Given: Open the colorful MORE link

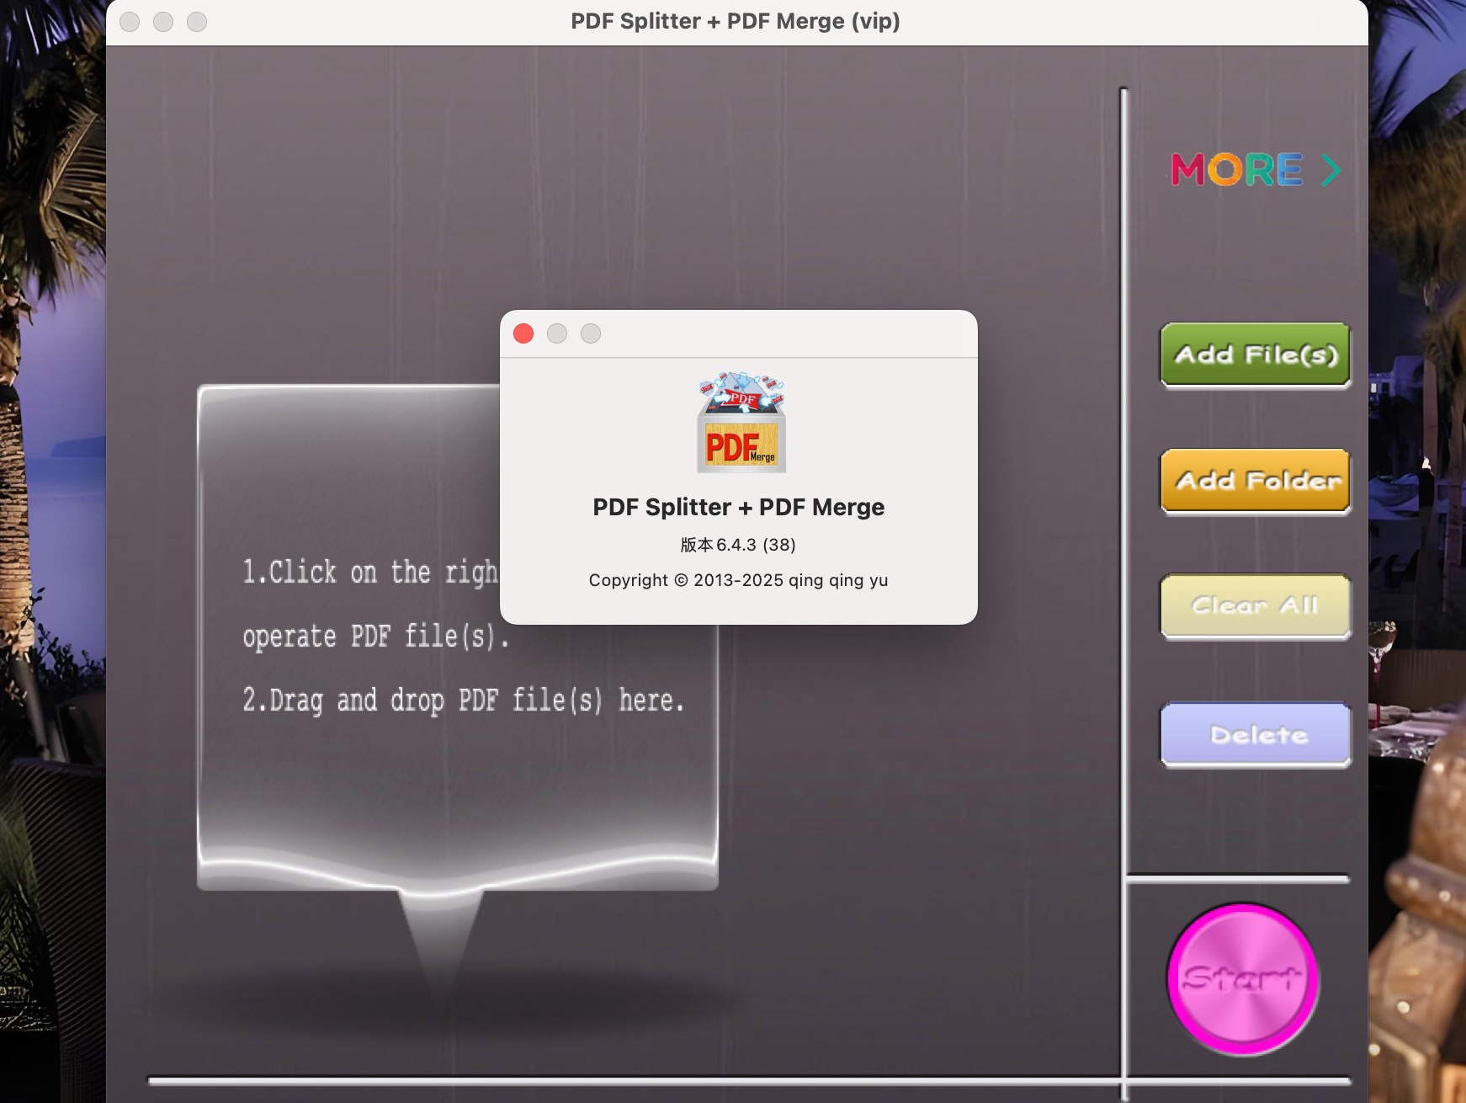Looking at the screenshot, I should (1256, 169).
